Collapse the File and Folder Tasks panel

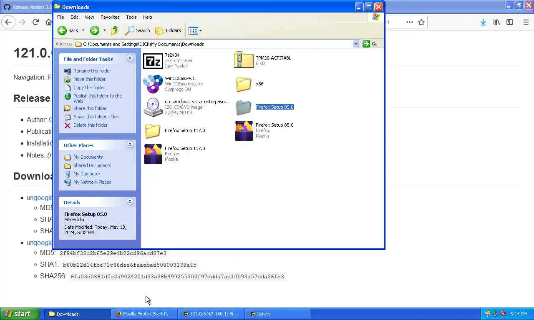pyautogui.click(x=130, y=58)
